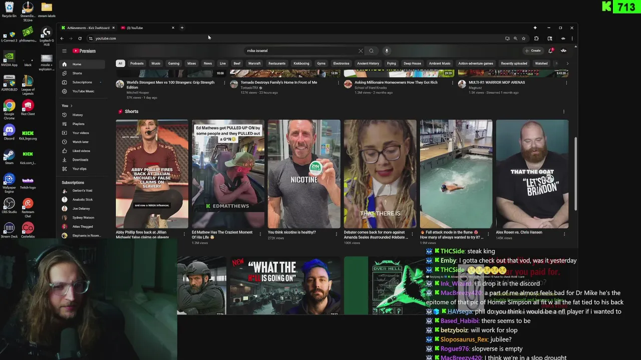Bookmark this page with star
The width and height of the screenshot is (641, 360).
[x=524, y=38]
